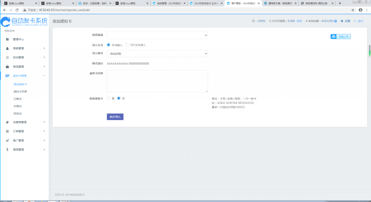
Task: Select the 手动输入 import method radio
Action: tap(108, 45)
